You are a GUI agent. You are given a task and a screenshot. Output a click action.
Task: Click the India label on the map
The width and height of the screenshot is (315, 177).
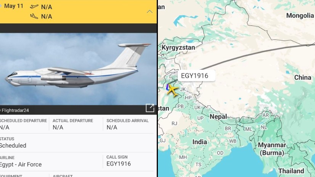199,142
